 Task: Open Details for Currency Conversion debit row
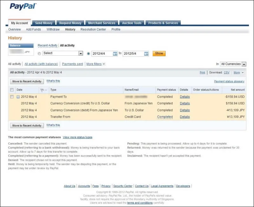(185, 110)
